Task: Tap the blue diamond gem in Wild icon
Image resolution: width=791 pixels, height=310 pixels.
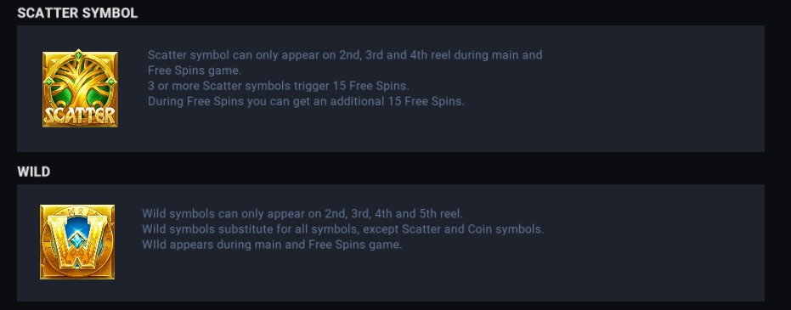Action: [x=77, y=242]
